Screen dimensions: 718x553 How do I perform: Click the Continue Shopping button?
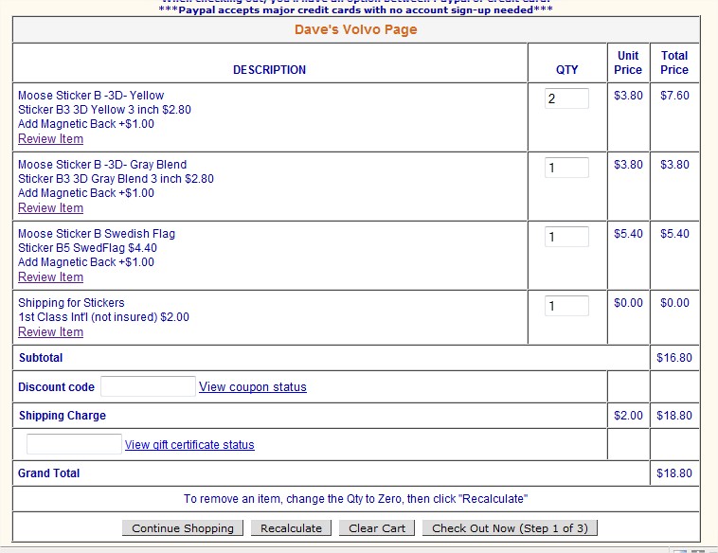pyautogui.click(x=183, y=528)
